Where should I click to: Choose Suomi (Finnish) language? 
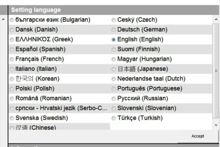click(113, 50)
